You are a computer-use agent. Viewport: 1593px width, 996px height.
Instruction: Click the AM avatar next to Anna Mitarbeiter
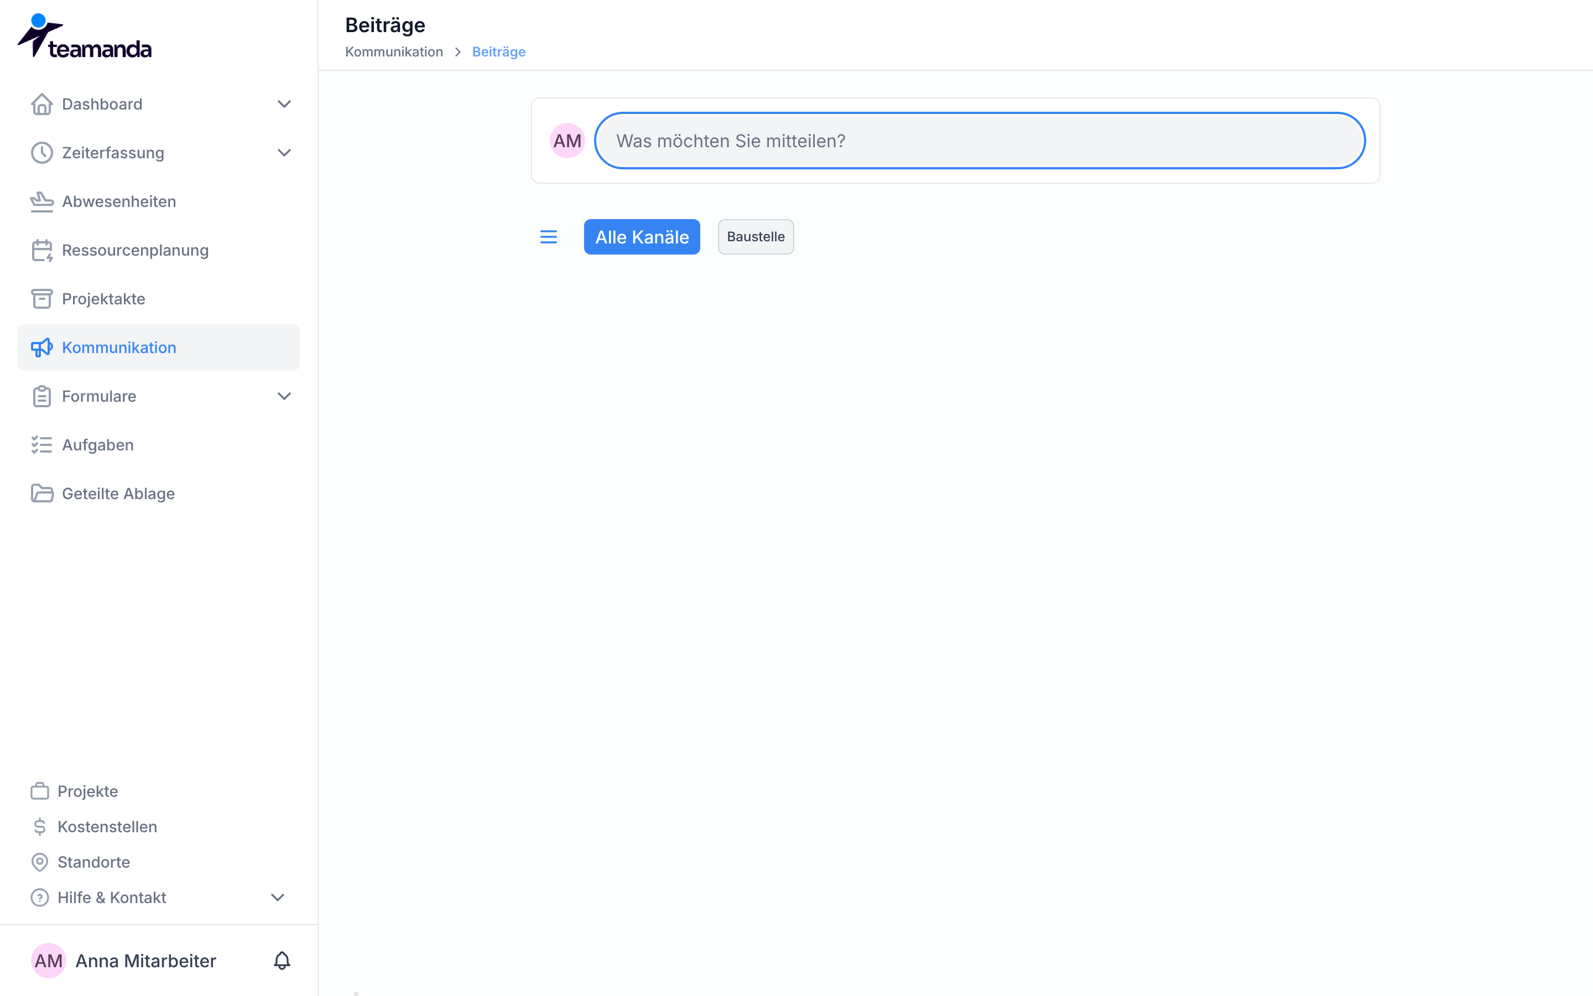coord(48,961)
